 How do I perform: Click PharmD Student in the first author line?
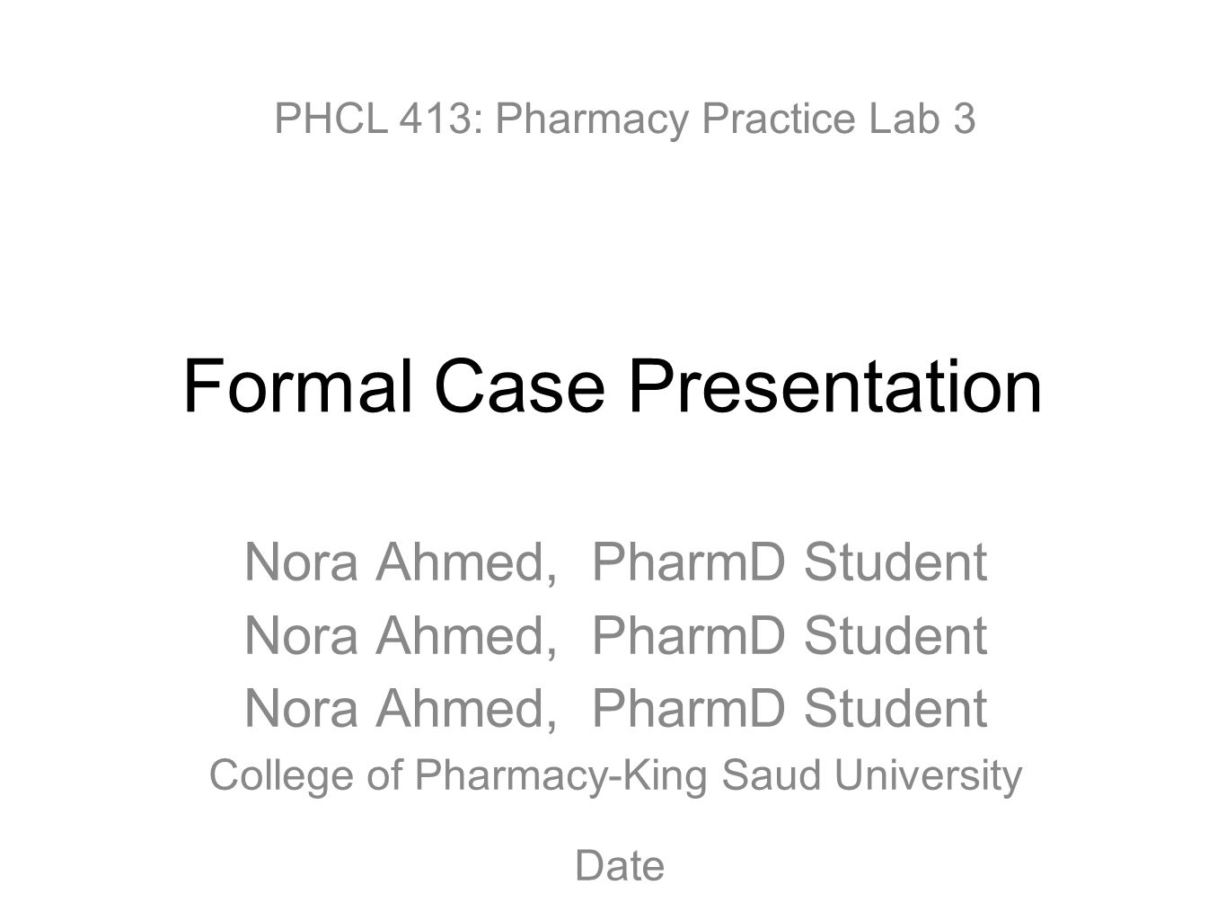point(789,563)
